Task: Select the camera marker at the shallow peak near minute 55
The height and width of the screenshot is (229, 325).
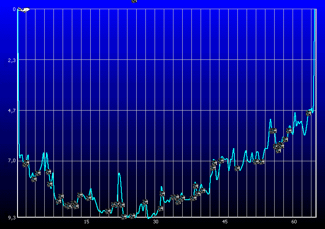Action: [x=273, y=131]
